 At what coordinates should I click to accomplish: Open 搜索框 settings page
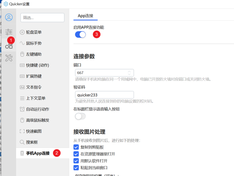[x=42, y=142]
